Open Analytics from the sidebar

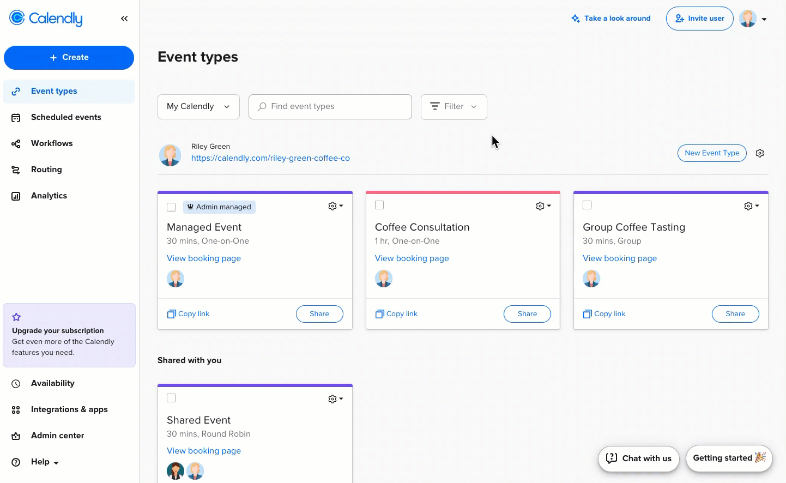49,196
